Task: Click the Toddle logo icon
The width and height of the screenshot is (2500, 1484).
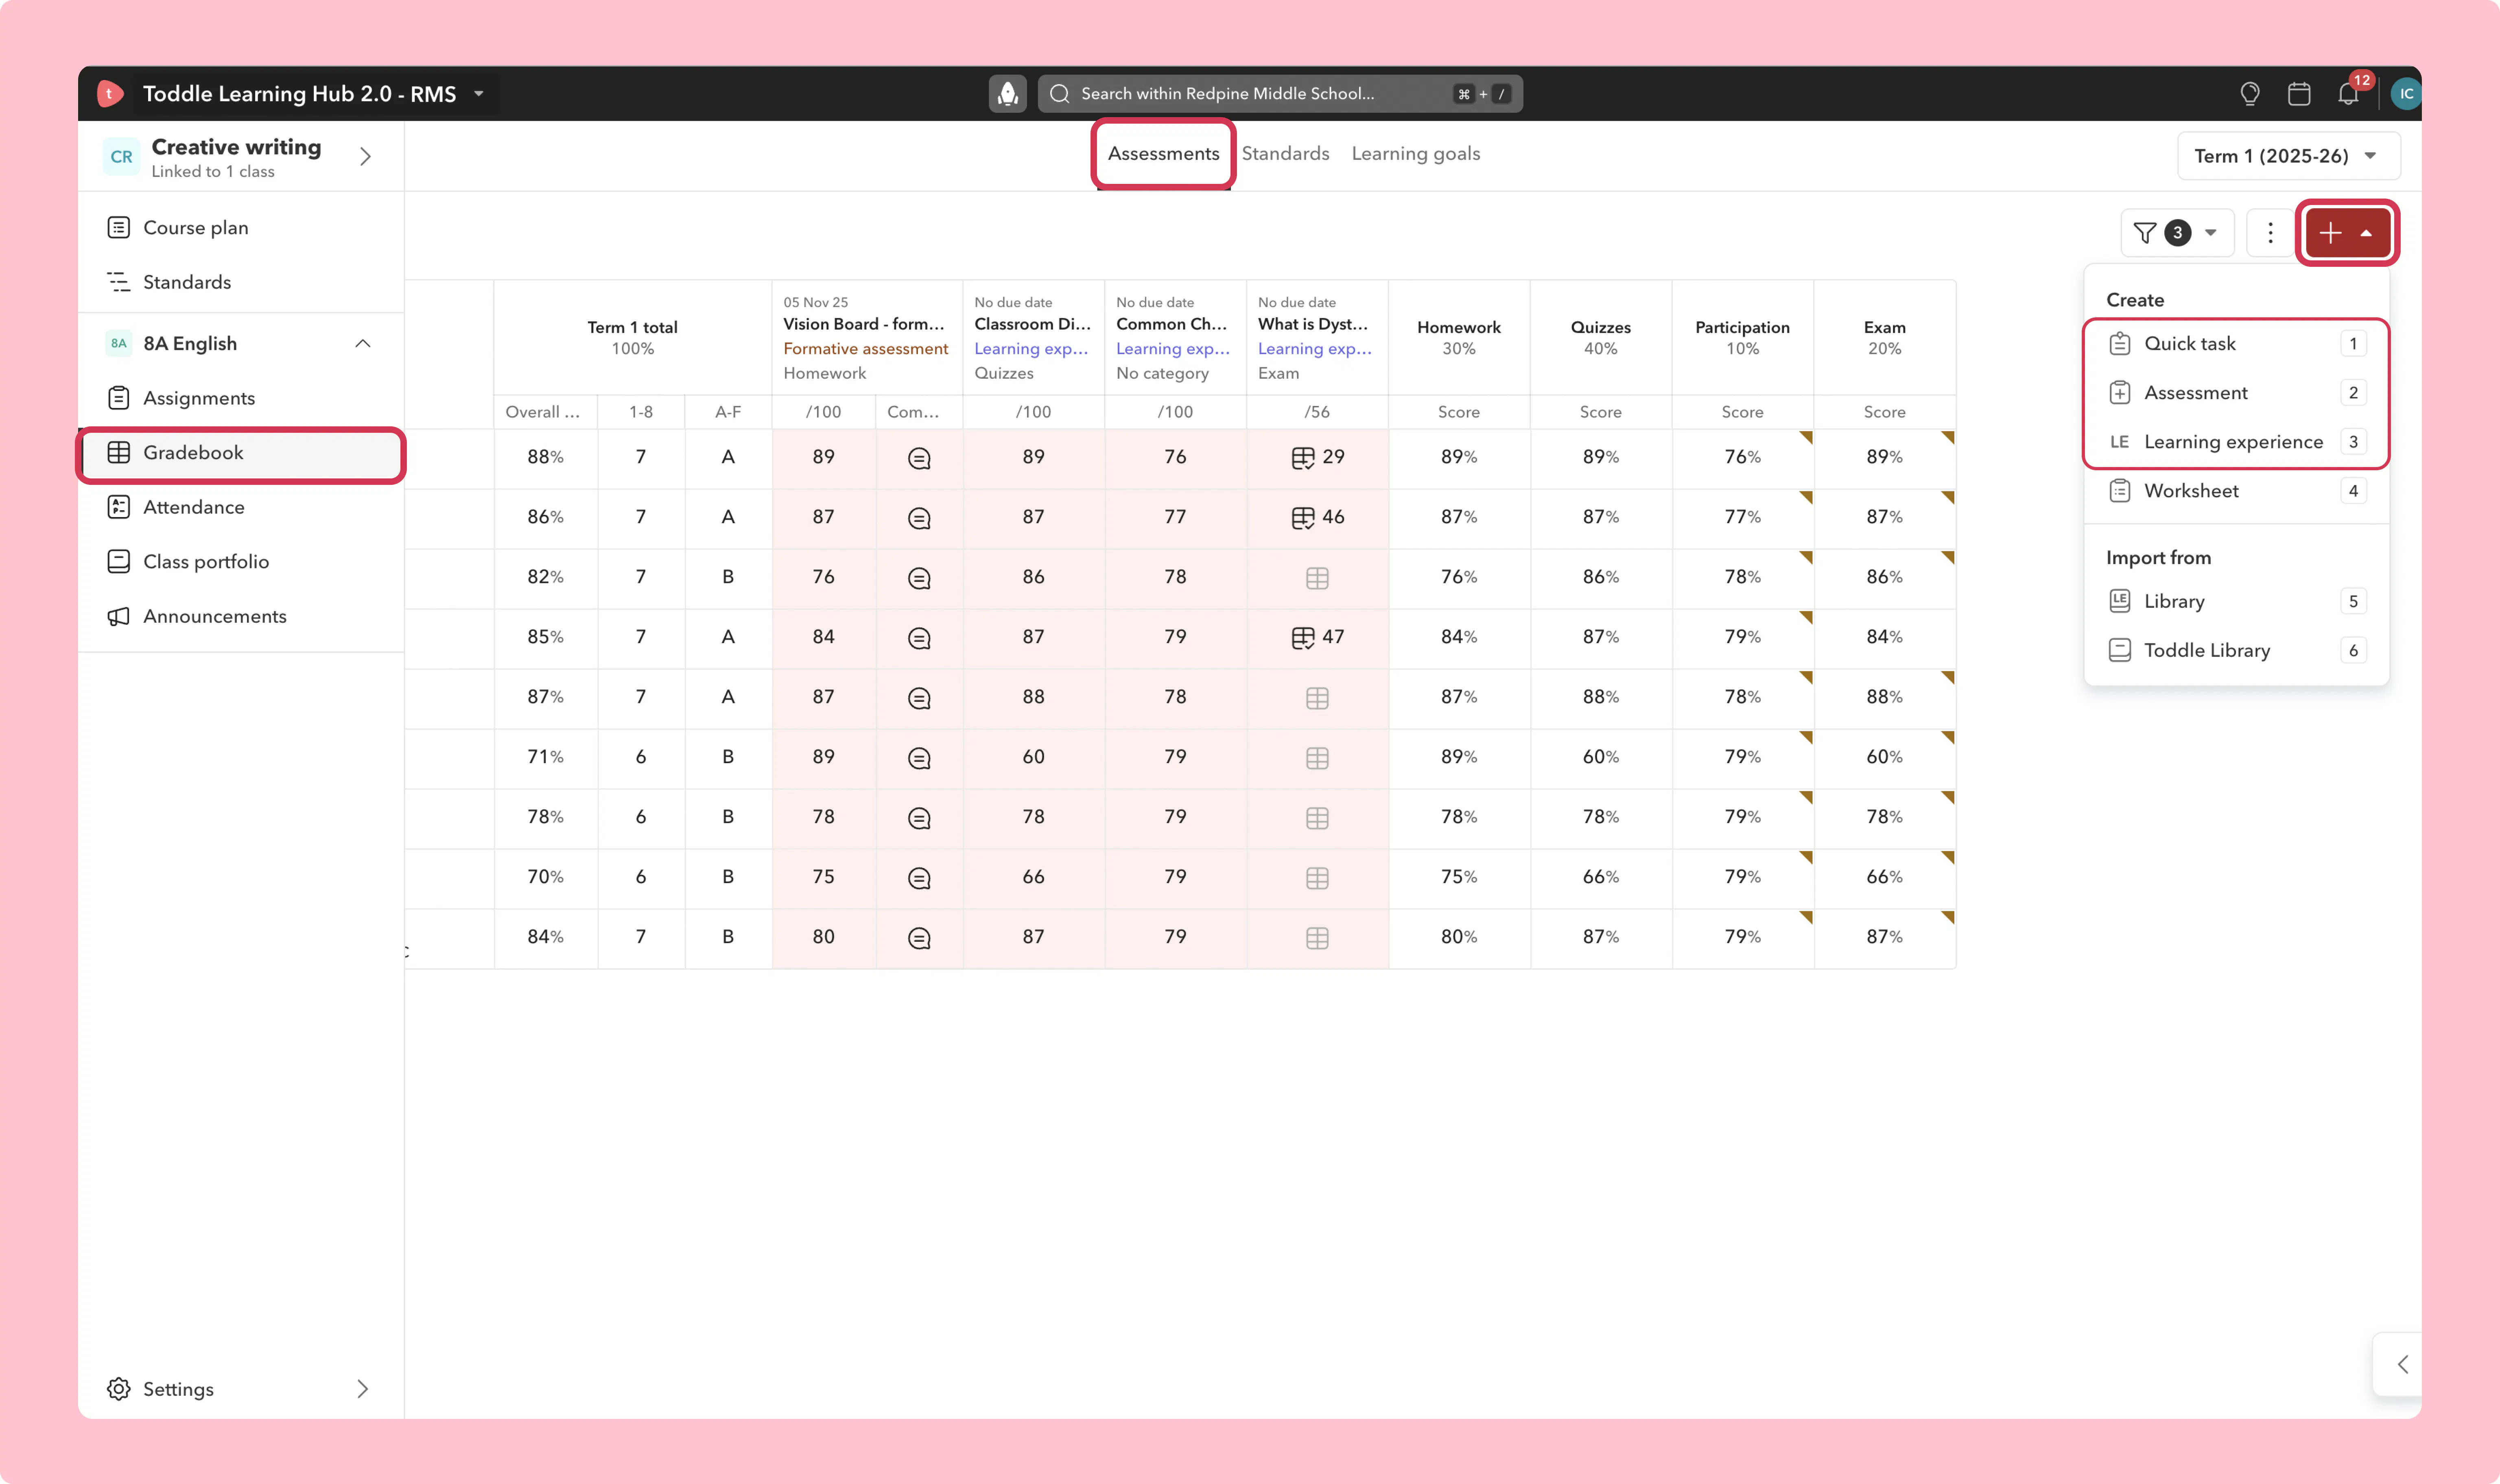Action: coord(110,93)
